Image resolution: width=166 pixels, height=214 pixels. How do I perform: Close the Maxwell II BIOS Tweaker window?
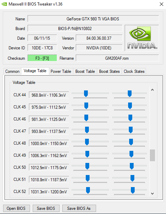click(162, 4)
